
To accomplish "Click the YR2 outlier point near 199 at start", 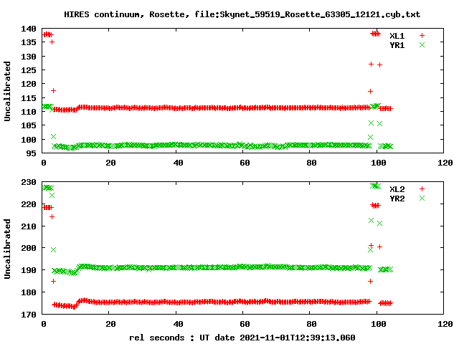I will point(53,250).
